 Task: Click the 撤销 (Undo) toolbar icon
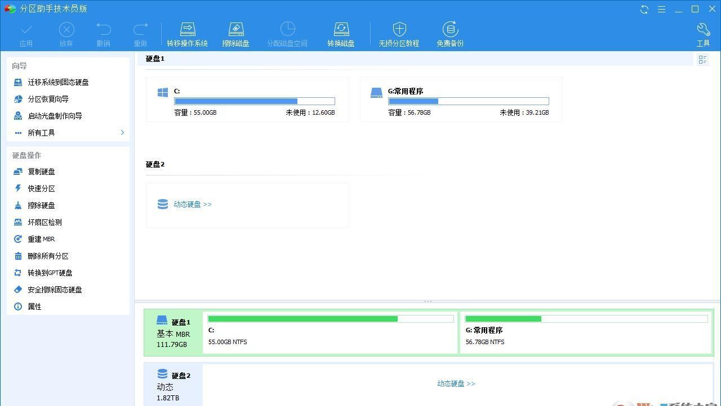coord(104,29)
